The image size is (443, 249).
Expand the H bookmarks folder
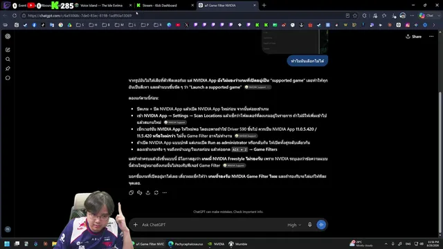coord(93,25)
